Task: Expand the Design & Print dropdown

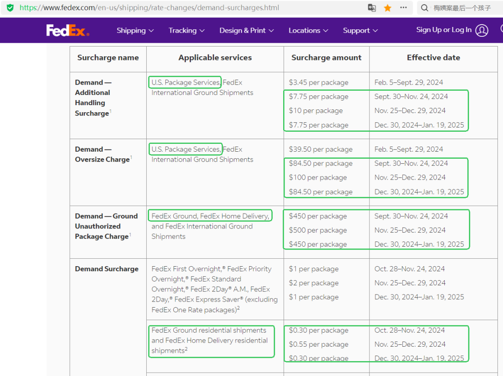Action: [246, 30]
